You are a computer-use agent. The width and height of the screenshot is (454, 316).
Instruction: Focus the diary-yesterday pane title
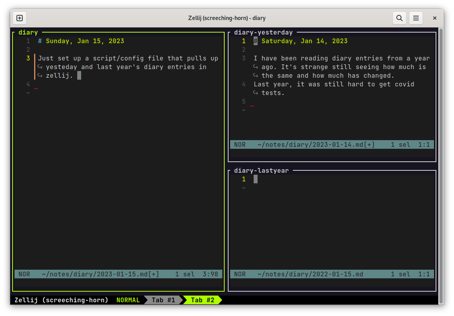tap(263, 33)
